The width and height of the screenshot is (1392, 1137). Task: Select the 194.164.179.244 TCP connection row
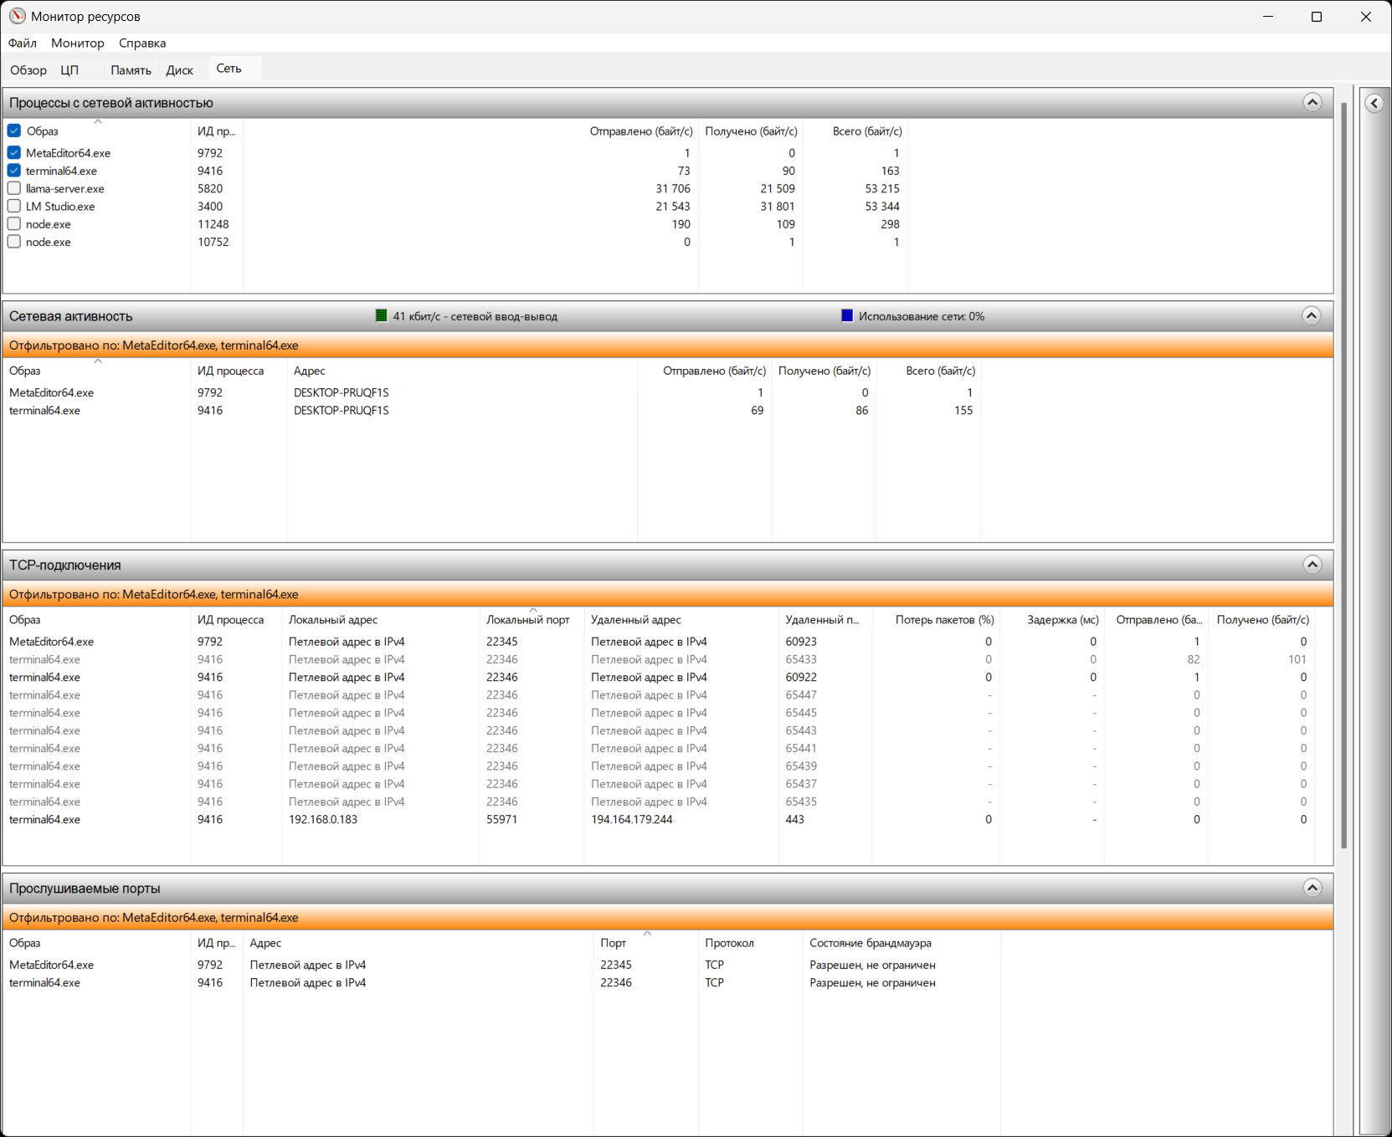(x=660, y=819)
